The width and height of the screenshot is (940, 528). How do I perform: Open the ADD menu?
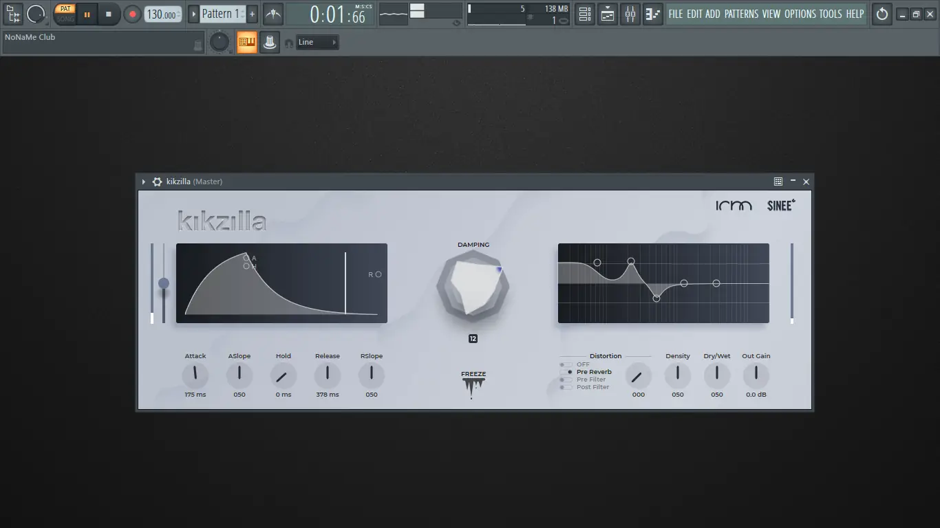(713, 14)
